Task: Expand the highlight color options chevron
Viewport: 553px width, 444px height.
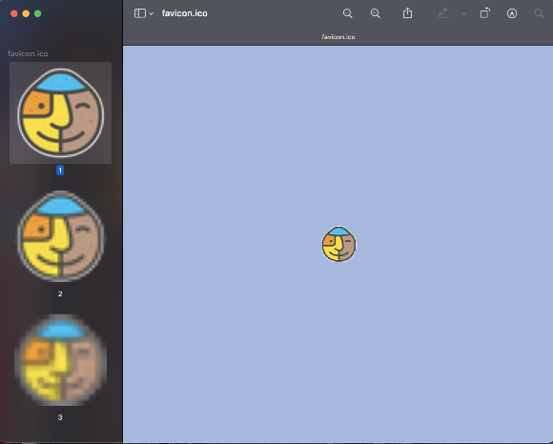Action: (463, 13)
